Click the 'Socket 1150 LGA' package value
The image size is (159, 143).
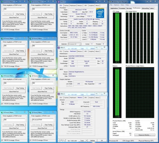pos(81,14)
